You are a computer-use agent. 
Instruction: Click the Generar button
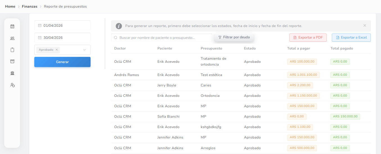(x=62, y=62)
